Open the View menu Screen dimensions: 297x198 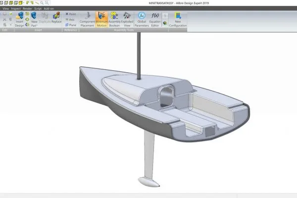(x=5, y=8)
